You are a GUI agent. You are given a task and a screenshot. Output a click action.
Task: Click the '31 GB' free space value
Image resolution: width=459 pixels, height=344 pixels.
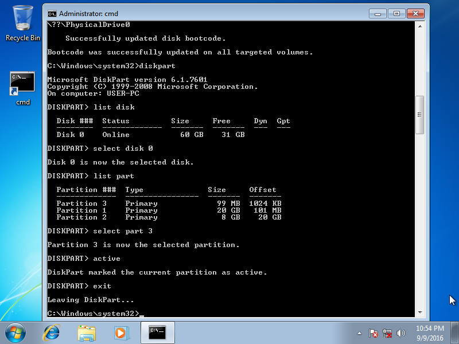tap(233, 135)
